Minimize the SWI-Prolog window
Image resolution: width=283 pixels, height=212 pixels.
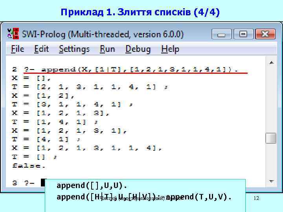click(221, 34)
